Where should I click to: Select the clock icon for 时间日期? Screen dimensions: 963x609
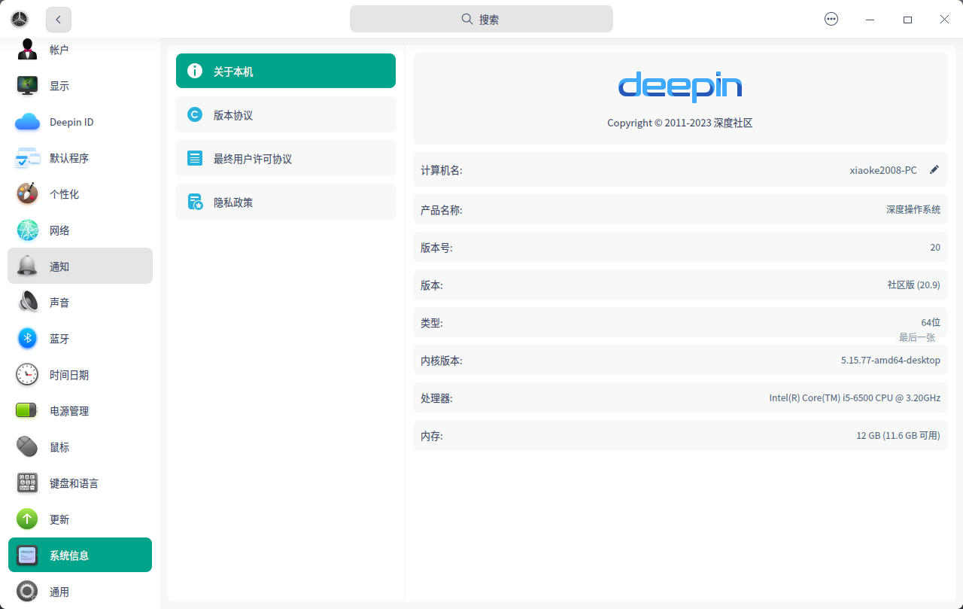27,374
